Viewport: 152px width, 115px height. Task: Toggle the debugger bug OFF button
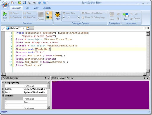pyautogui.click(x=58, y=16)
